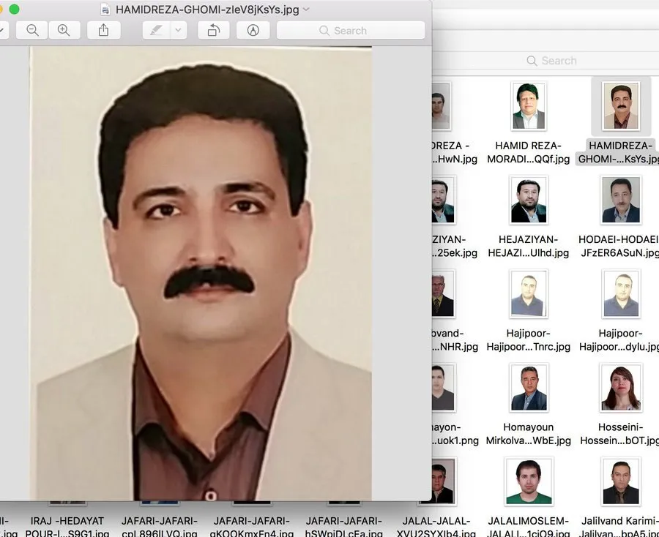659x537 pixels.
Task: Click the green full-screen window button
Action: 15,10
